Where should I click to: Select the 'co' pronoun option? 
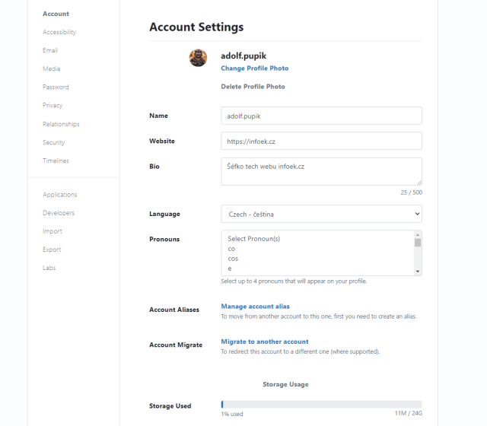click(x=231, y=249)
